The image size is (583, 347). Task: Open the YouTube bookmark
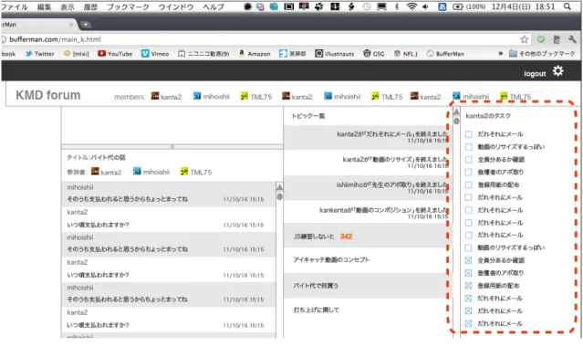click(115, 54)
